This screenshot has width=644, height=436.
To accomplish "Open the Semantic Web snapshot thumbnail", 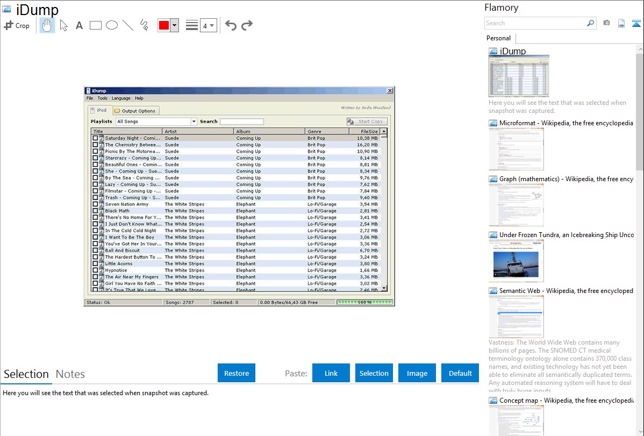I will point(516,317).
